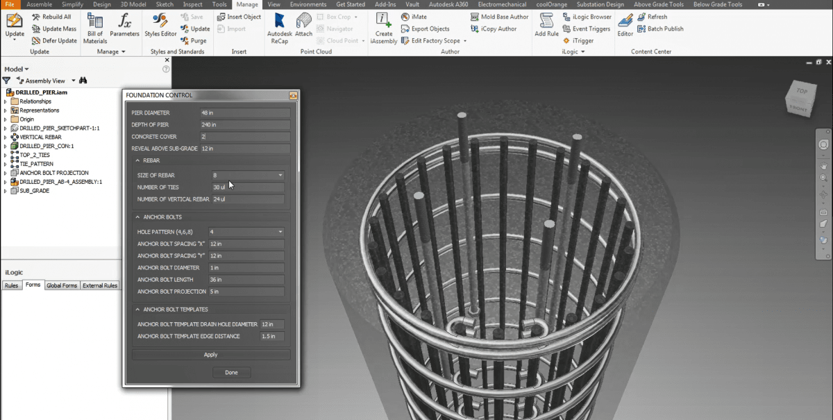Collapse the ANCHOR BOLTS section
Screen dimensions: 833x420
pyautogui.click(x=137, y=217)
